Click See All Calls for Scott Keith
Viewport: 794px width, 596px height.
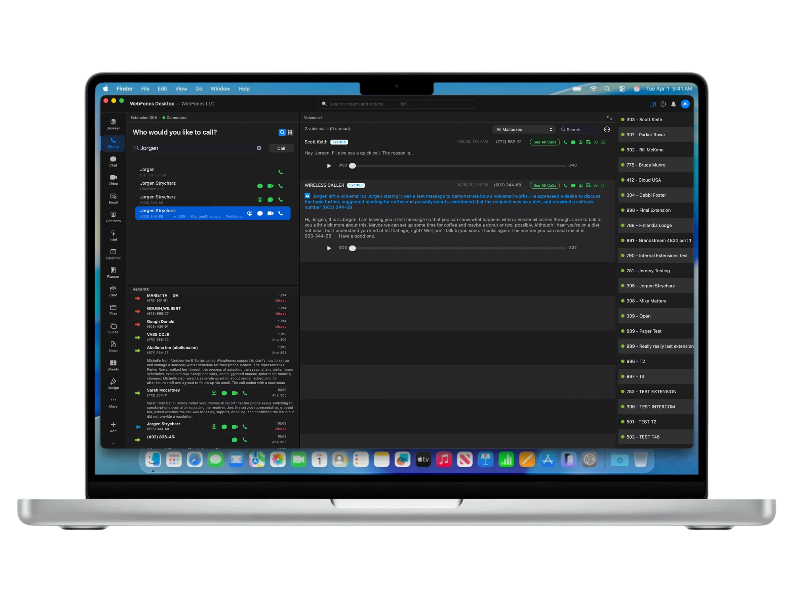pyautogui.click(x=545, y=142)
